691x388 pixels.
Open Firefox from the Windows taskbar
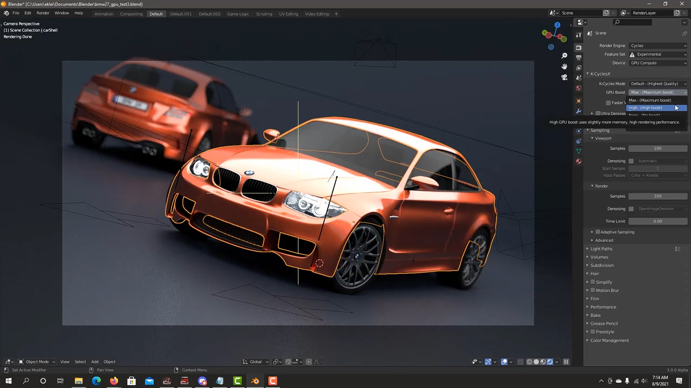[x=114, y=381]
